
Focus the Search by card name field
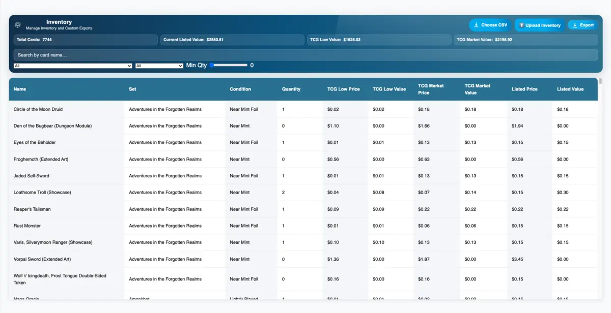point(305,55)
